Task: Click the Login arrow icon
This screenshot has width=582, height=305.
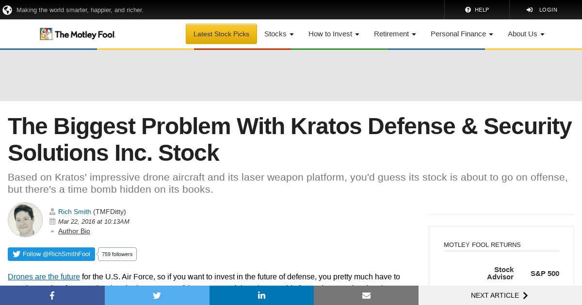Action: (x=530, y=10)
